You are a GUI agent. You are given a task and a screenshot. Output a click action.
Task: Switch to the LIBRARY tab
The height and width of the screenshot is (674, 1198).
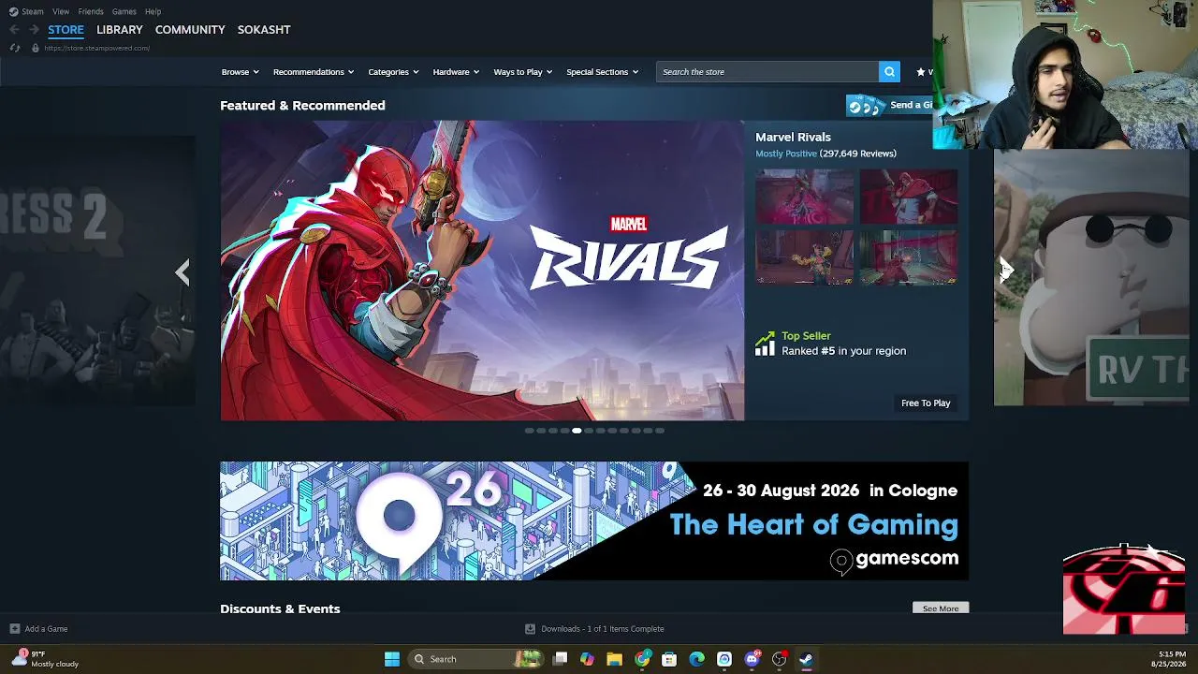coord(120,30)
